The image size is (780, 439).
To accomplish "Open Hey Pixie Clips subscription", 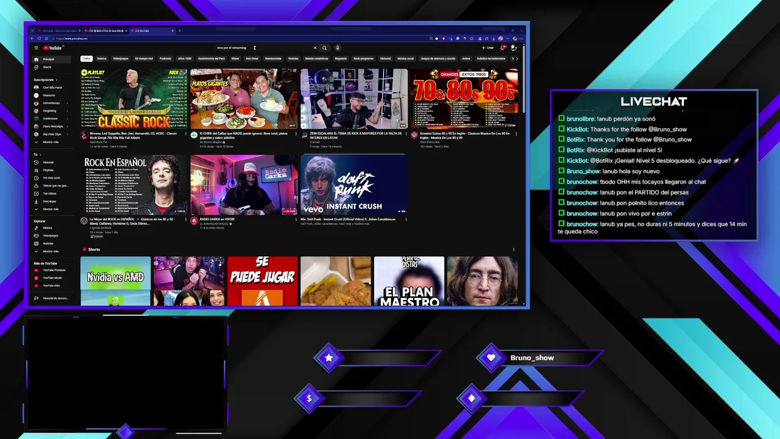I will point(51,134).
